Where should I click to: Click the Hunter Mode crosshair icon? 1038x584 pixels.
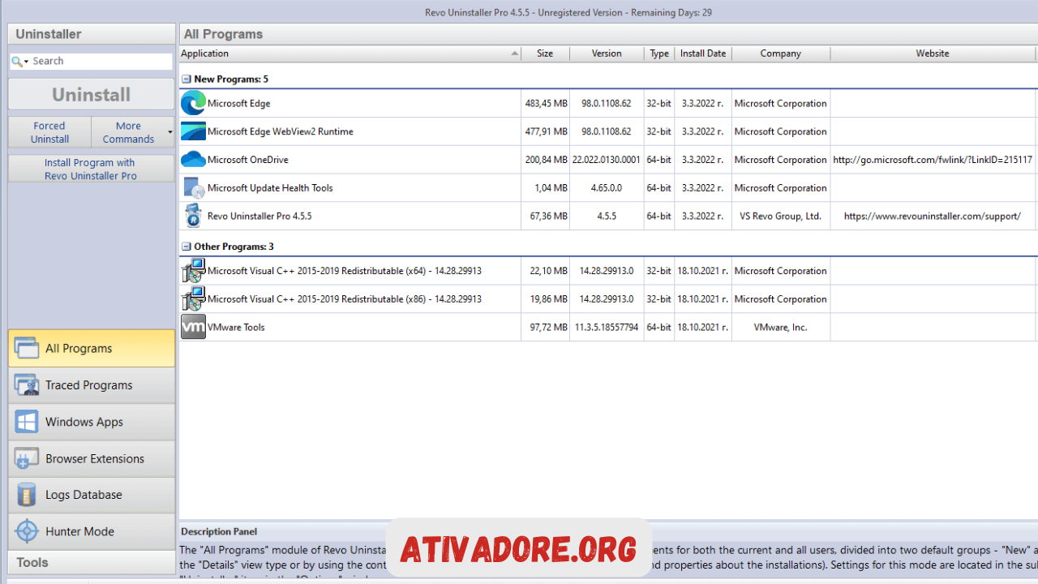27,531
